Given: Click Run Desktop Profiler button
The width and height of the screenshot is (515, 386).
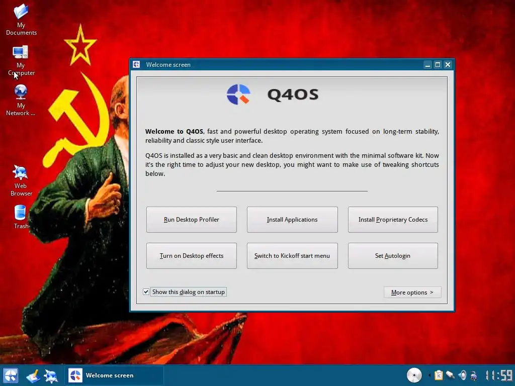Looking at the screenshot, I should (192, 220).
